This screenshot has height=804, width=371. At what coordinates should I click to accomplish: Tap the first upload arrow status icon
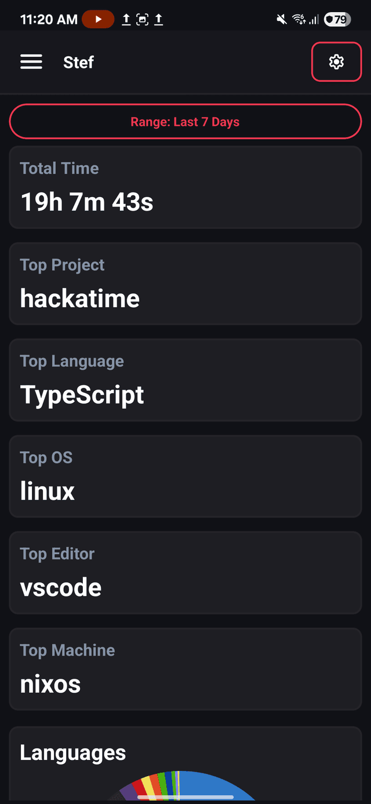126,19
